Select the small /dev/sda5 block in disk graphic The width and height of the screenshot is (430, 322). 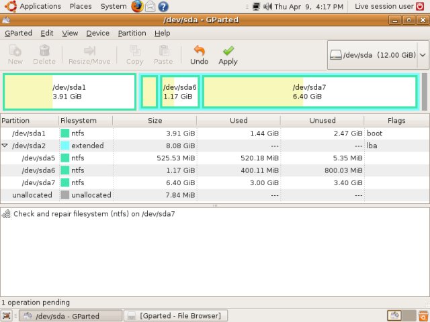[x=149, y=92]
